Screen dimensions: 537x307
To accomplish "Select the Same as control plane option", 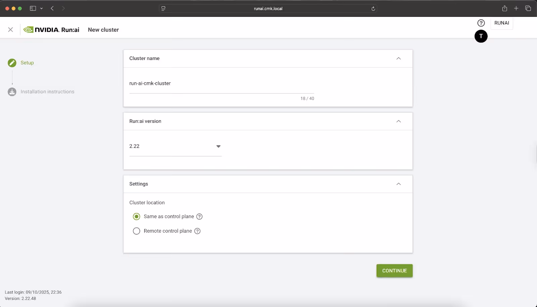I will click(136, 217).
